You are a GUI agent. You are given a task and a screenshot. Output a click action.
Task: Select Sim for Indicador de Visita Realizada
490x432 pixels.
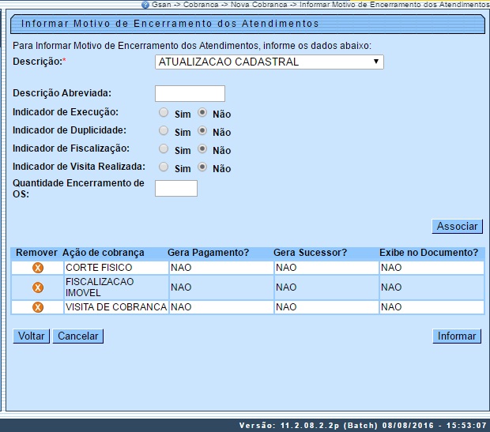(164, 167)
